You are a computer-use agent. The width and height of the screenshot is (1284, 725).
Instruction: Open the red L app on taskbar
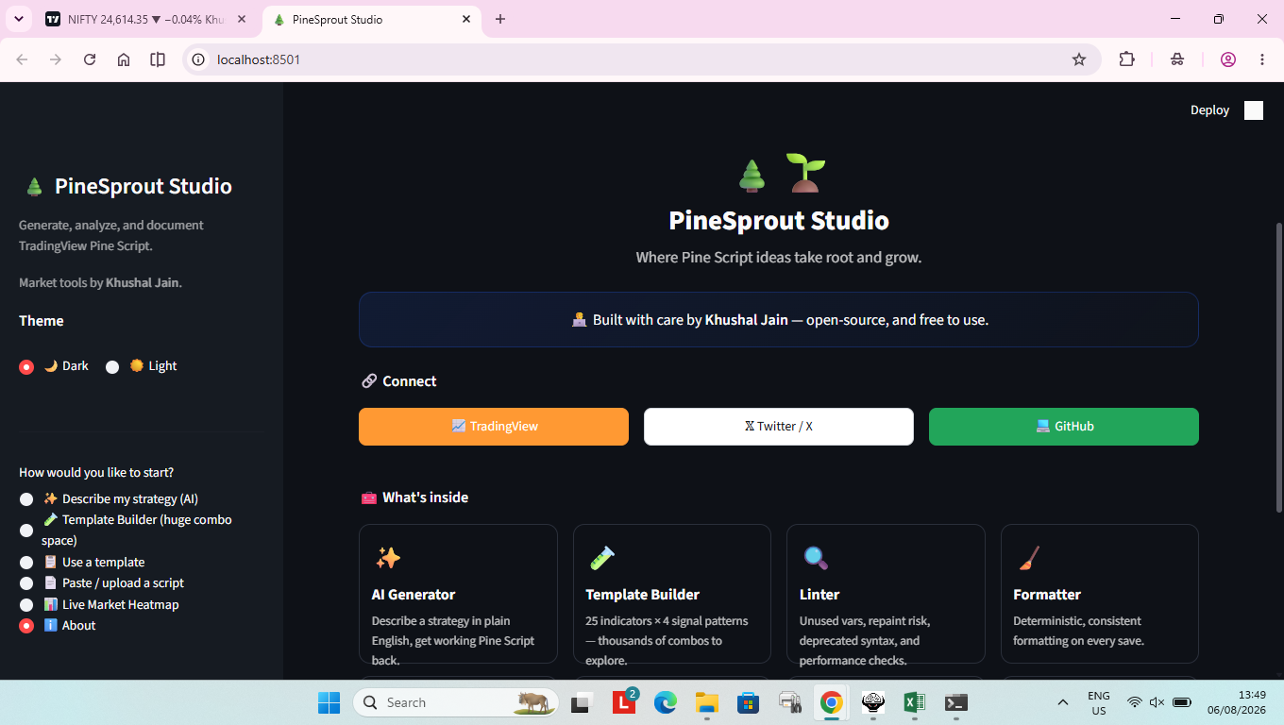[x=624, y=702]
